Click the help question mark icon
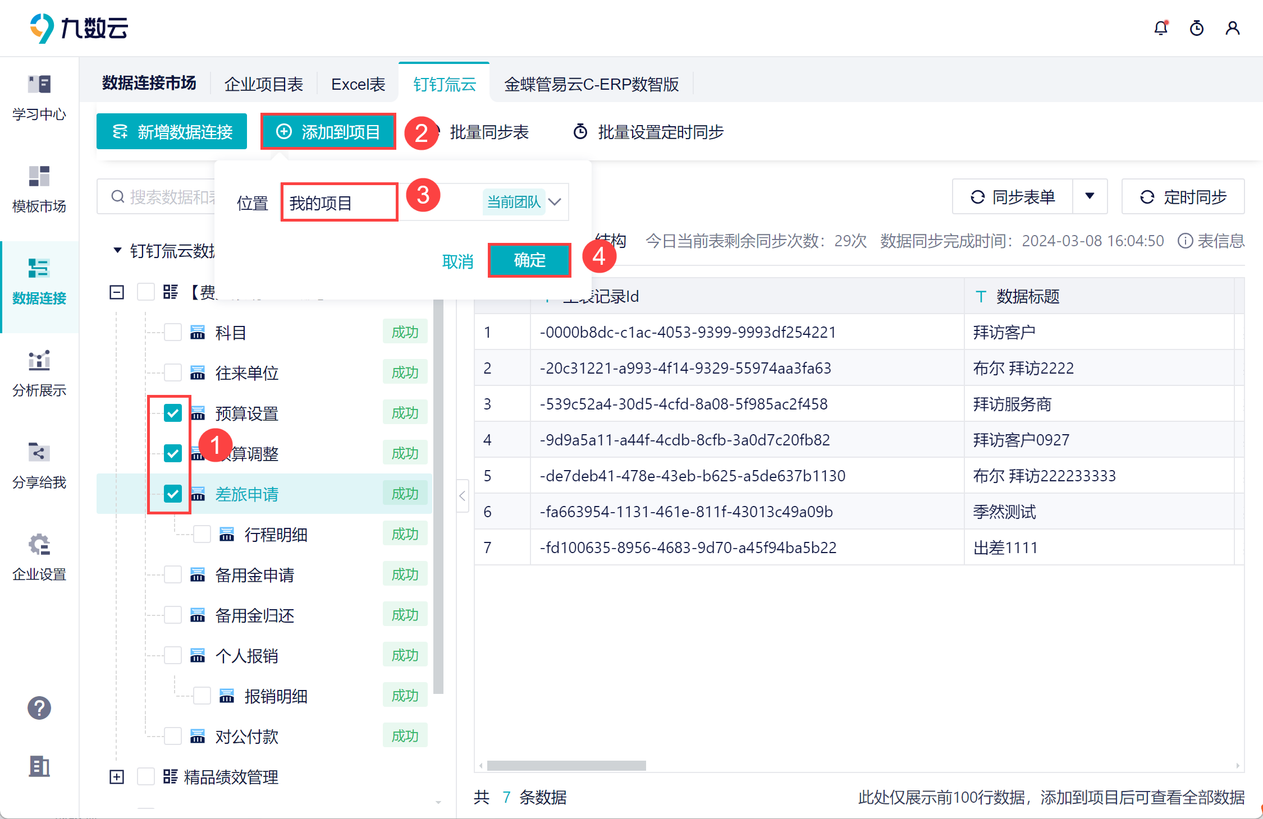Screen dimensions: 1263x819 [39, 708]
